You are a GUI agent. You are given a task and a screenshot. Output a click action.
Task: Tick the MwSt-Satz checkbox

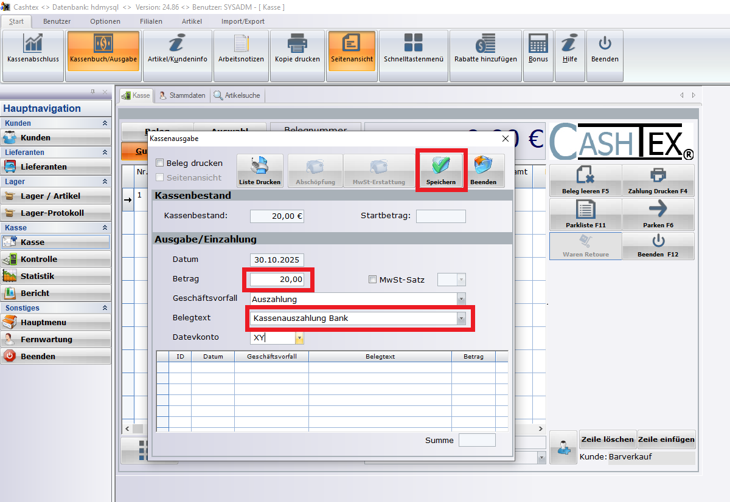[373, 280]
